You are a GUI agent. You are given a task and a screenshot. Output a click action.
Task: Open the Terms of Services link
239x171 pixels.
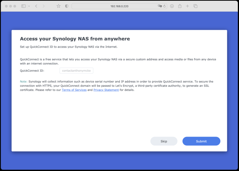tap(74, 90)
